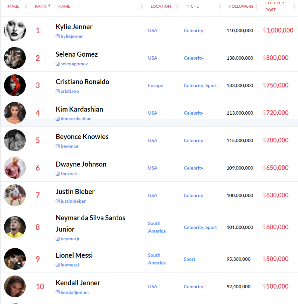Sort by Followers using column arrows
Screen dimensions: 298x304
257,6
